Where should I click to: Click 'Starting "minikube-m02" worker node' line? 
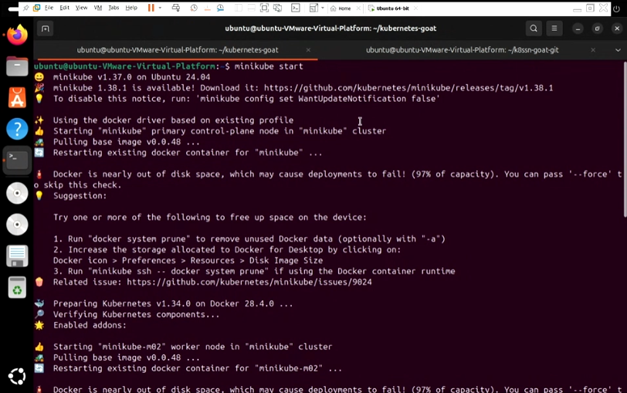click(193, 347)
